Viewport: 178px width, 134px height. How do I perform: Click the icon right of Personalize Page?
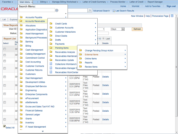pos(172,16)
